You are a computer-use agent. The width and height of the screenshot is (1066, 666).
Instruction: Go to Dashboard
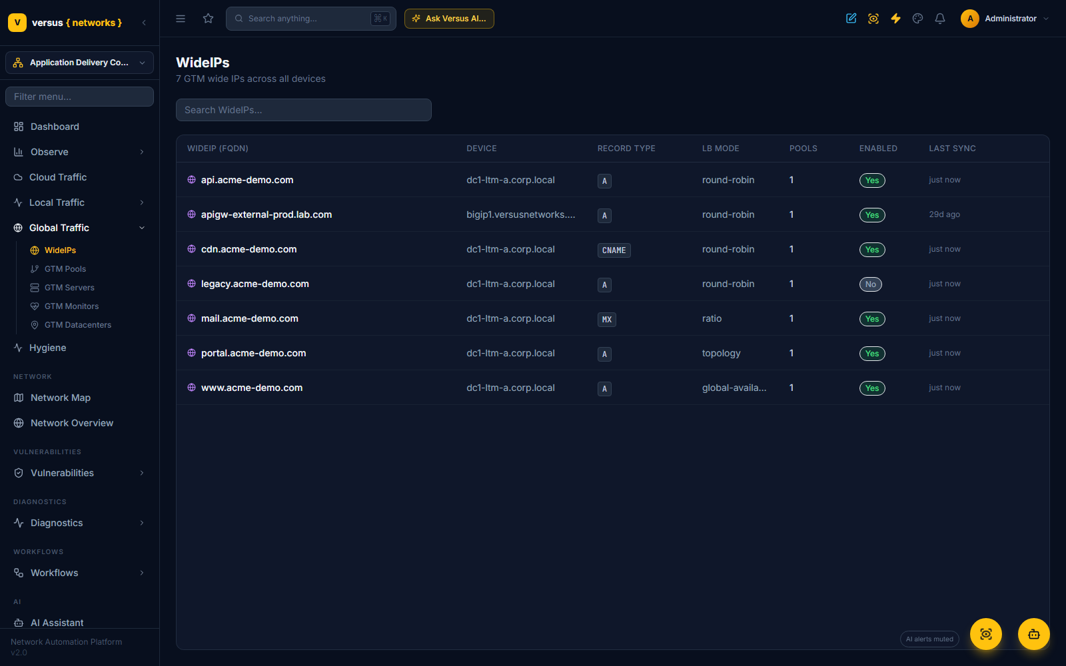[x=80, y=127]
